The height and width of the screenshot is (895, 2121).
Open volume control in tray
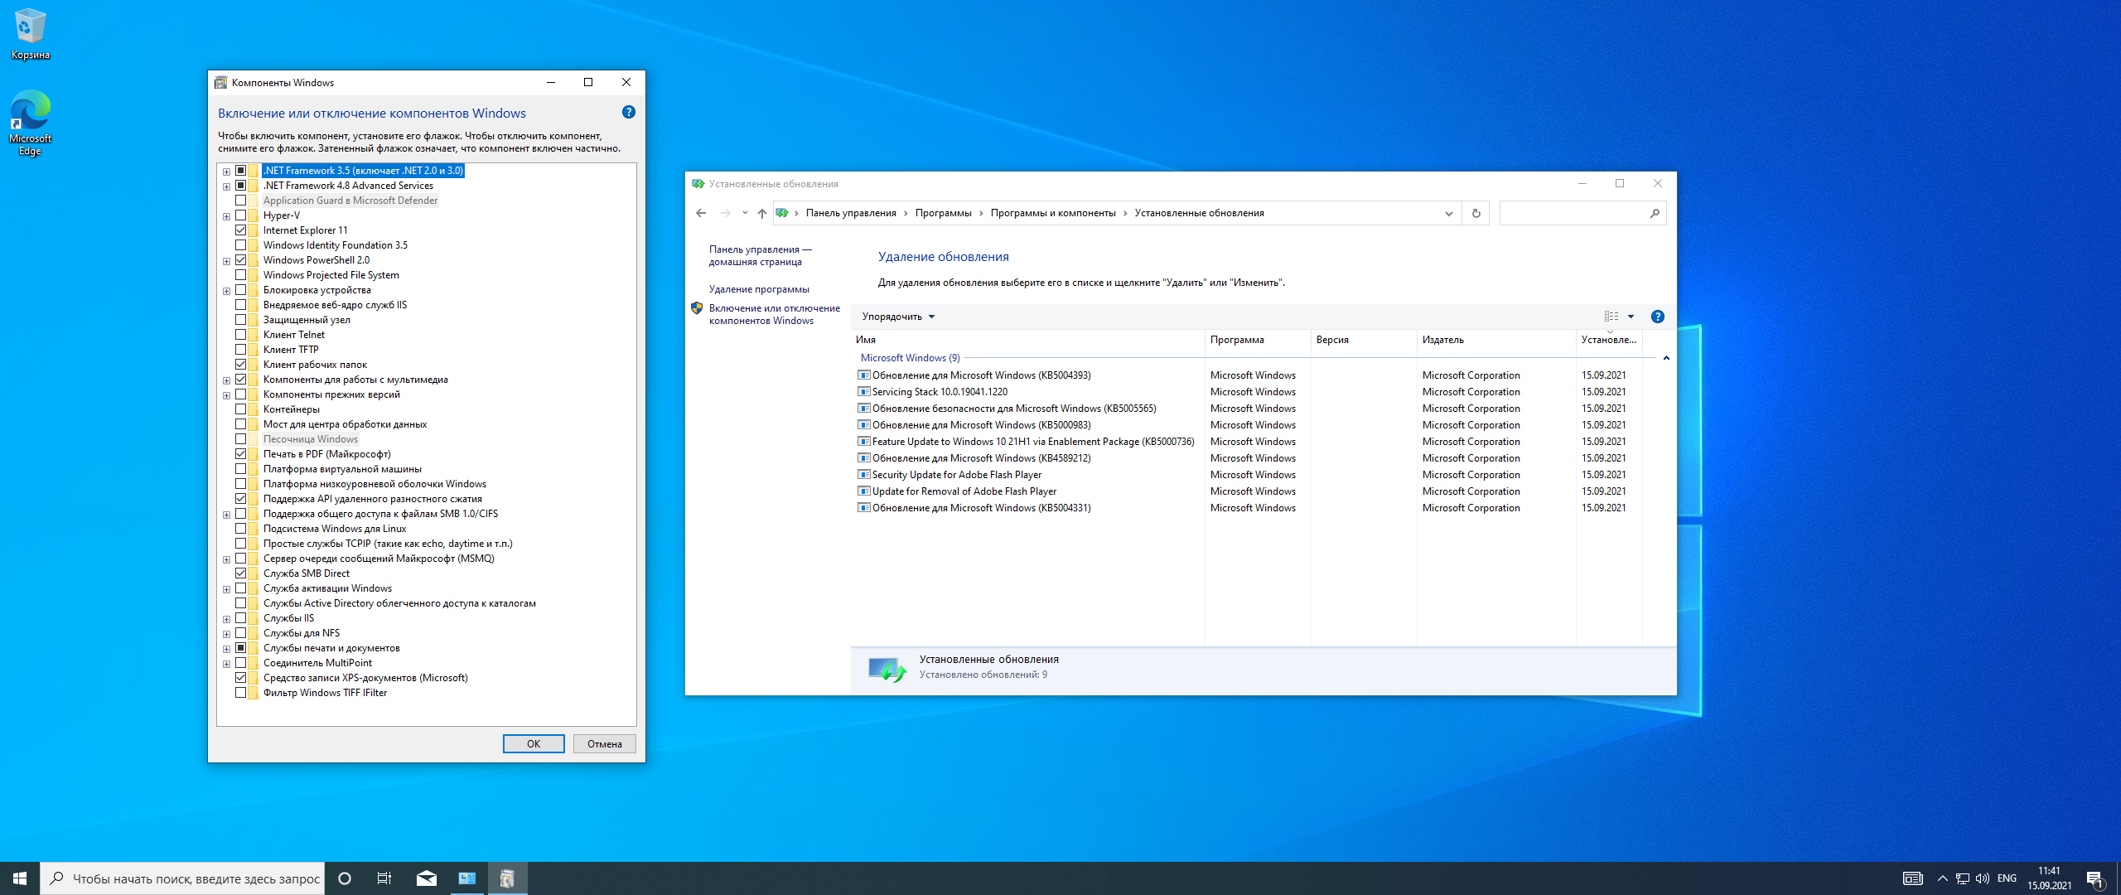(1983, 878)
